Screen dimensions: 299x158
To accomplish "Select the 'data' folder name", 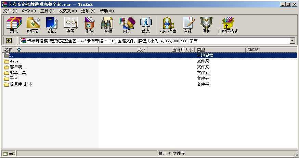I will click(x=14, y=61).
